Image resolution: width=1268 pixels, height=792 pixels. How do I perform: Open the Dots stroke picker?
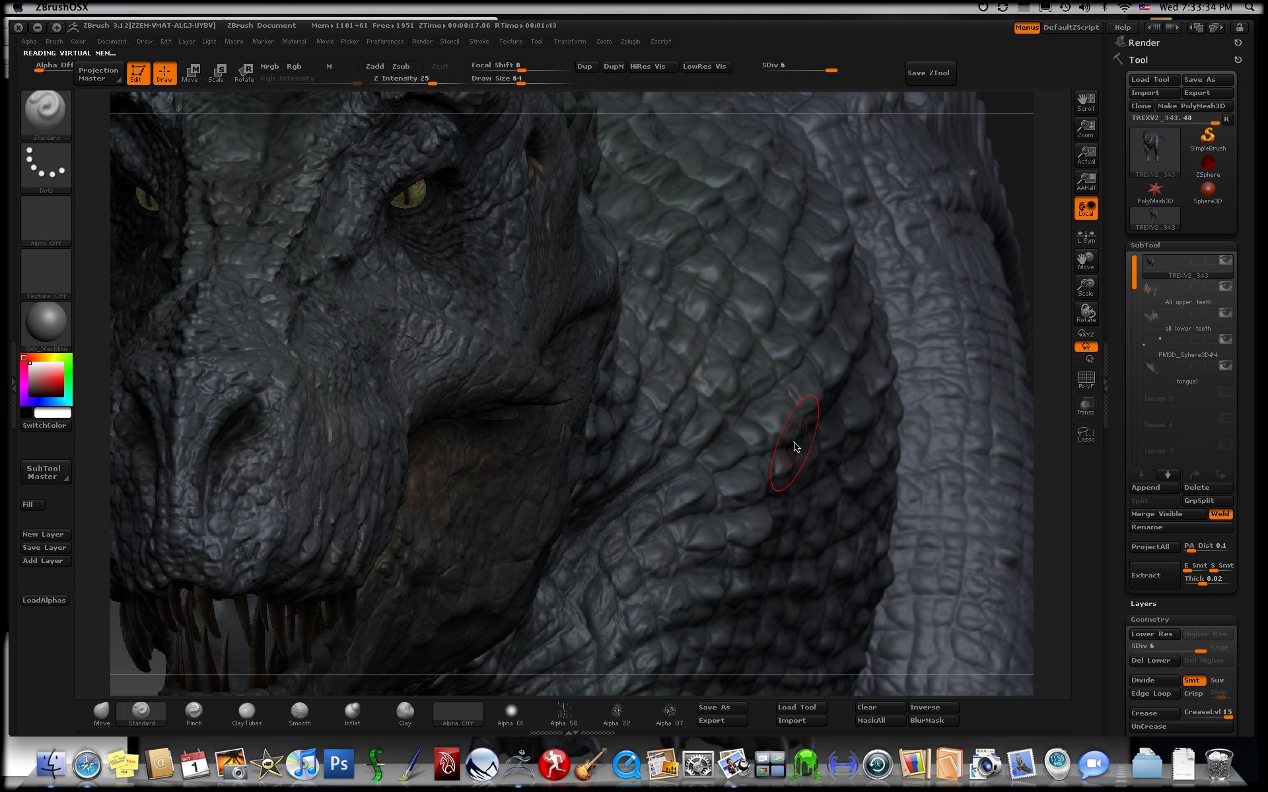pos(46,168)
